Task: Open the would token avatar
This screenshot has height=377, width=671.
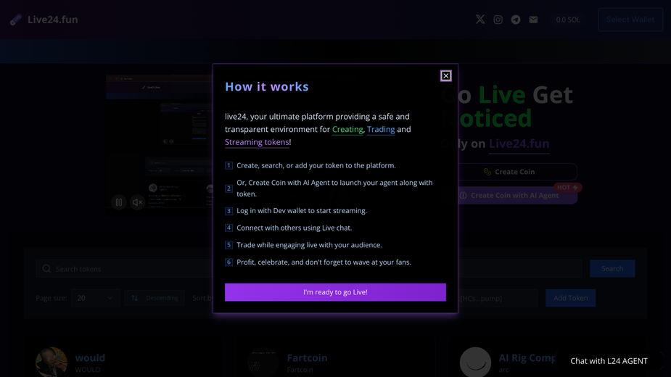Action: pyautogui.click(x=52, y=362)
